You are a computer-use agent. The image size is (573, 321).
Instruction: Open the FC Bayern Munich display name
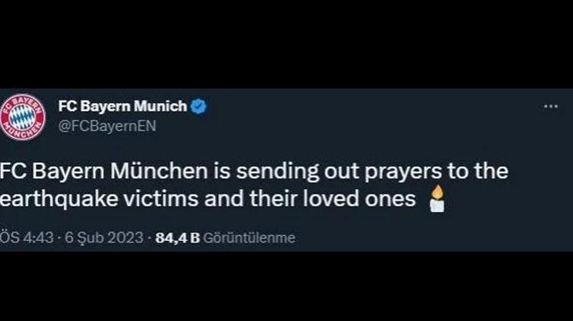pyautogui.click(x=123, y=106)
